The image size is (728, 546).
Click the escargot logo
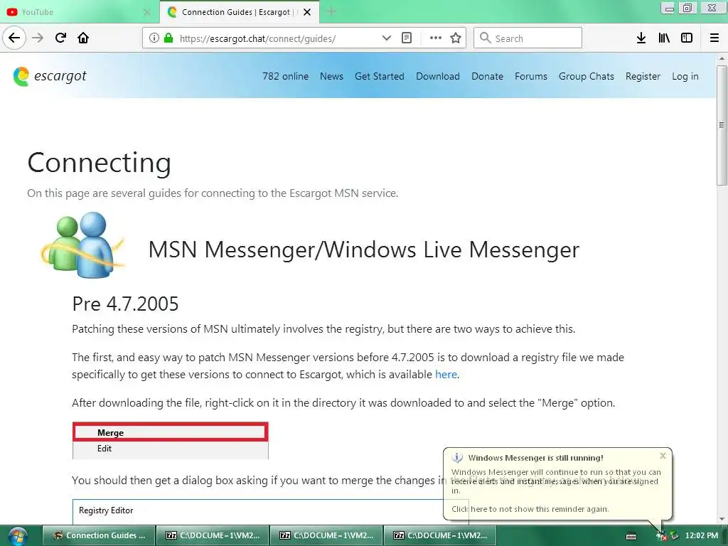[x=50, y=76]
